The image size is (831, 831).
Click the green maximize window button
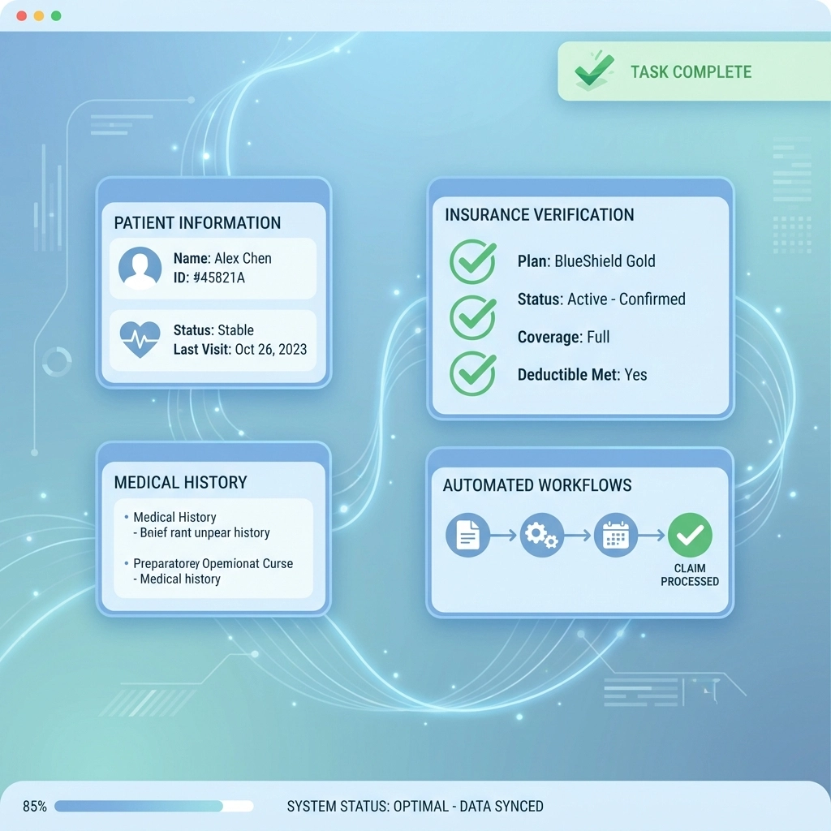[x=56, y=16]
